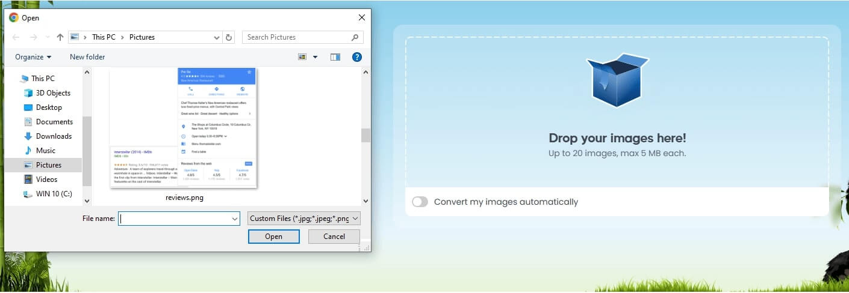Viewport: 849px width, 293px height.
Task: Close the Open dialog
Action: [361, 17]
